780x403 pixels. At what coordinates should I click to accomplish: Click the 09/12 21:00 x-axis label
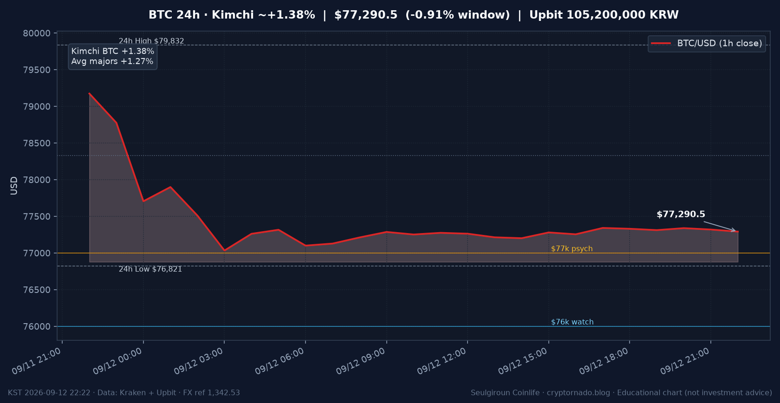(x=685, y=361)
